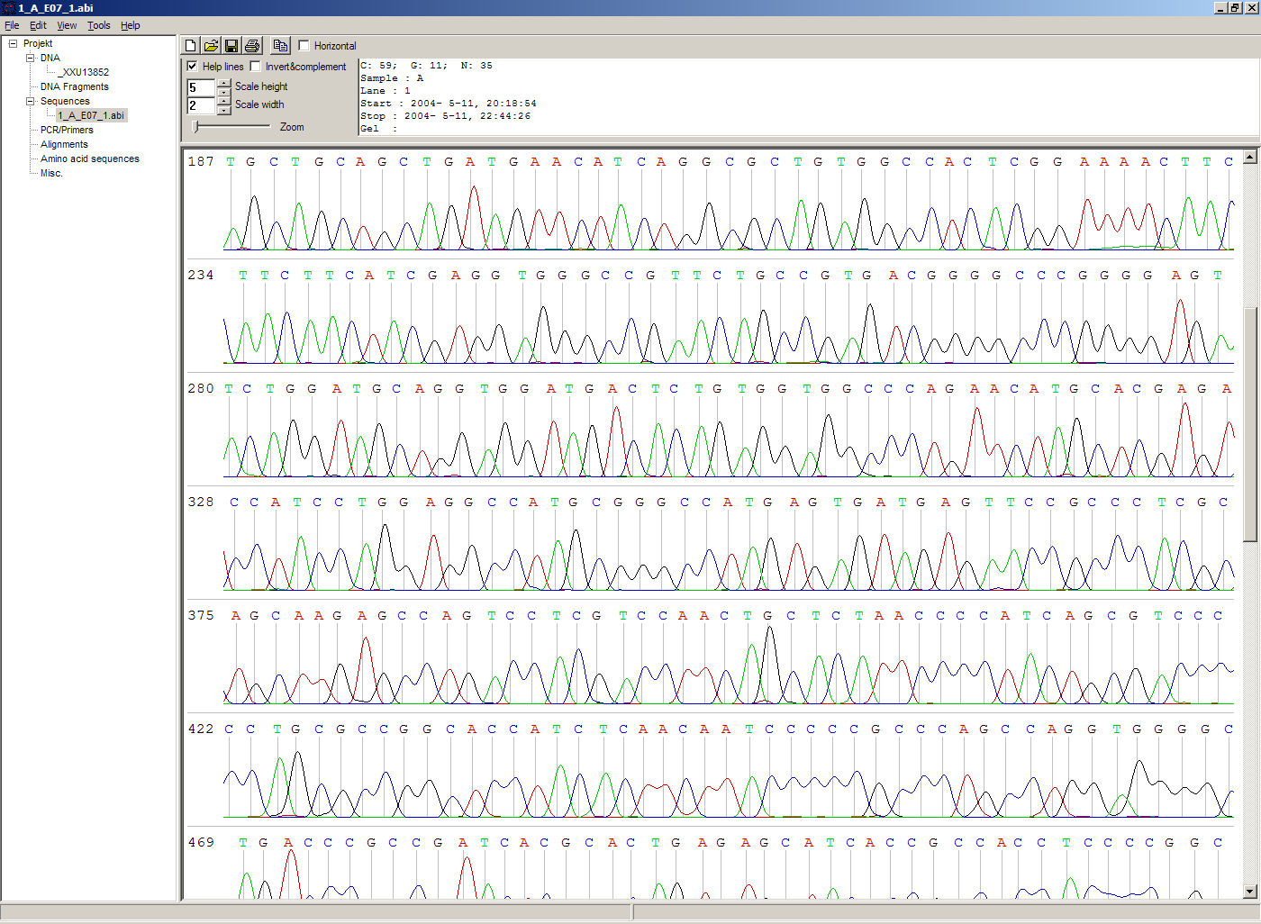Select Misc. in the project tree
The width and height of the screenshot is (1261, 924).
click(51, 173)
